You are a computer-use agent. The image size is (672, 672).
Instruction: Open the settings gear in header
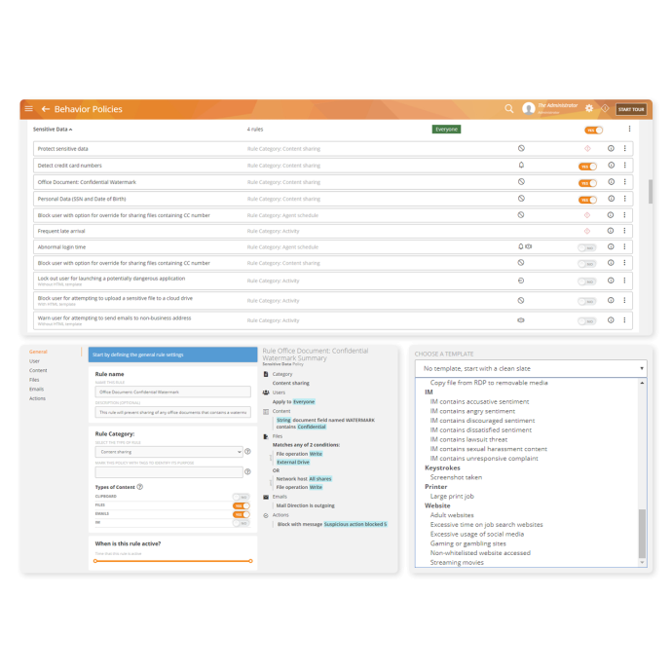[x=588, y=109]
